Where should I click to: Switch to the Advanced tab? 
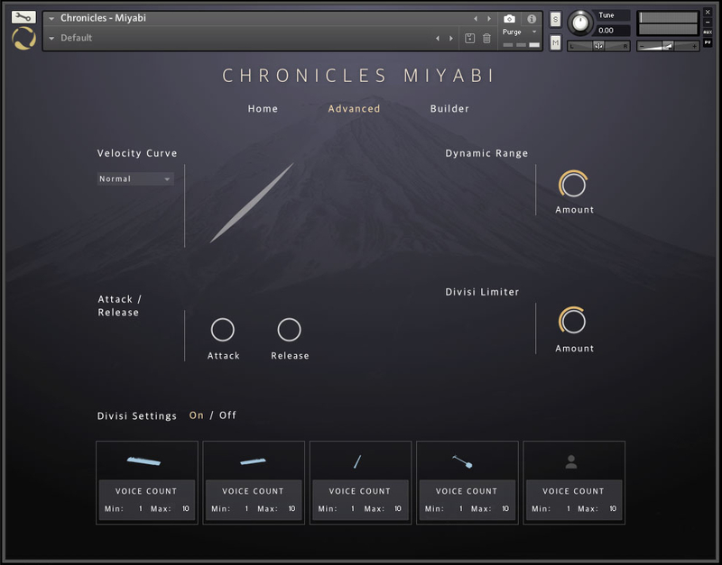click(354, 108)
